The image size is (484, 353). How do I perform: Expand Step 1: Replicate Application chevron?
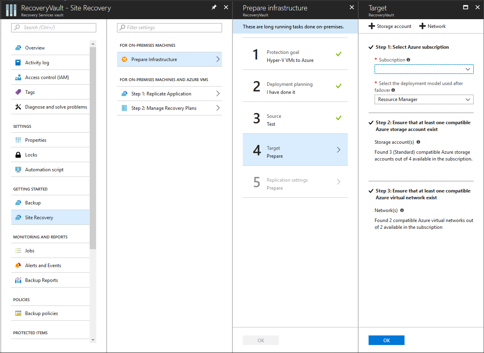coord(218,94)
